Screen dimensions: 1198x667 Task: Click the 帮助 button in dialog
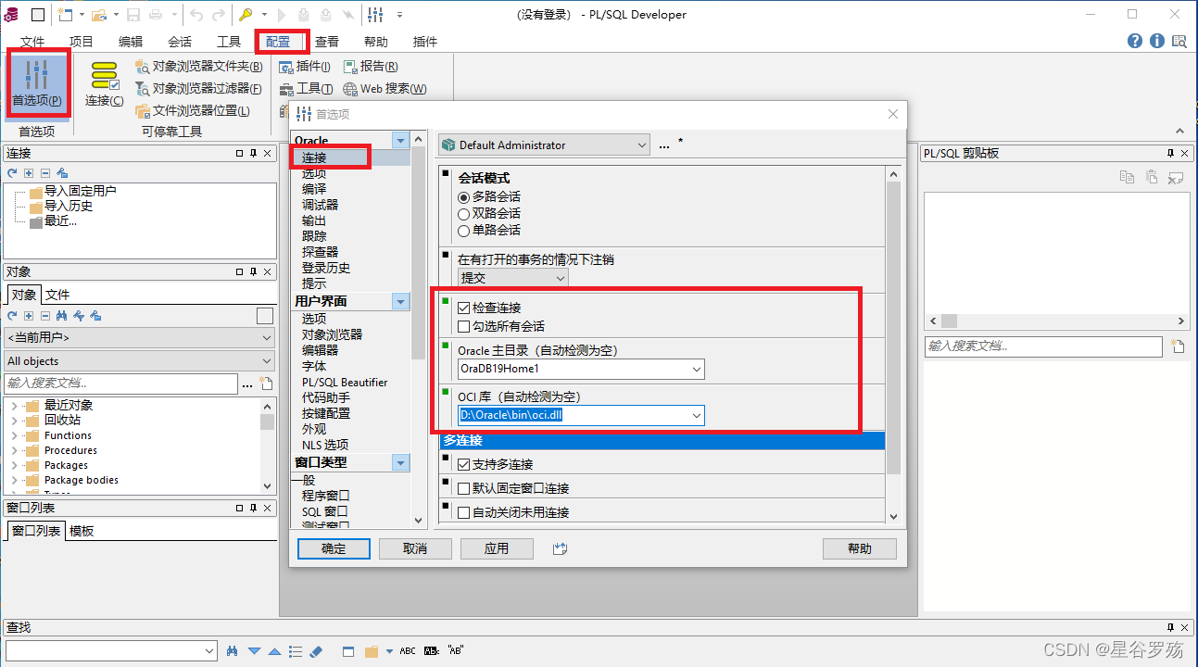click(860, 548)
